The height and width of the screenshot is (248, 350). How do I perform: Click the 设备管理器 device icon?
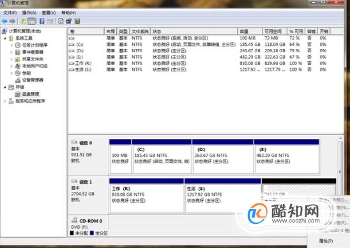coord(18,80)
